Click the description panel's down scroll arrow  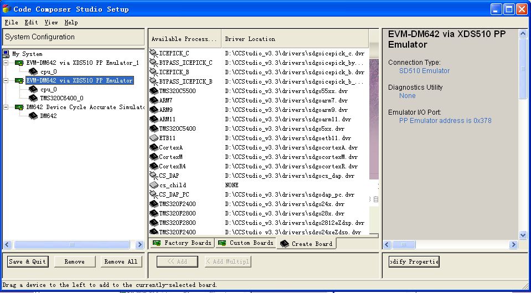pos(523,235)
